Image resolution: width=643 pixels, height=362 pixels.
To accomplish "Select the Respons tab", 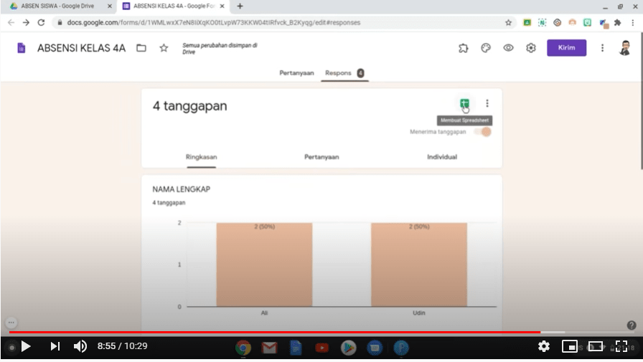I will 344,73.
